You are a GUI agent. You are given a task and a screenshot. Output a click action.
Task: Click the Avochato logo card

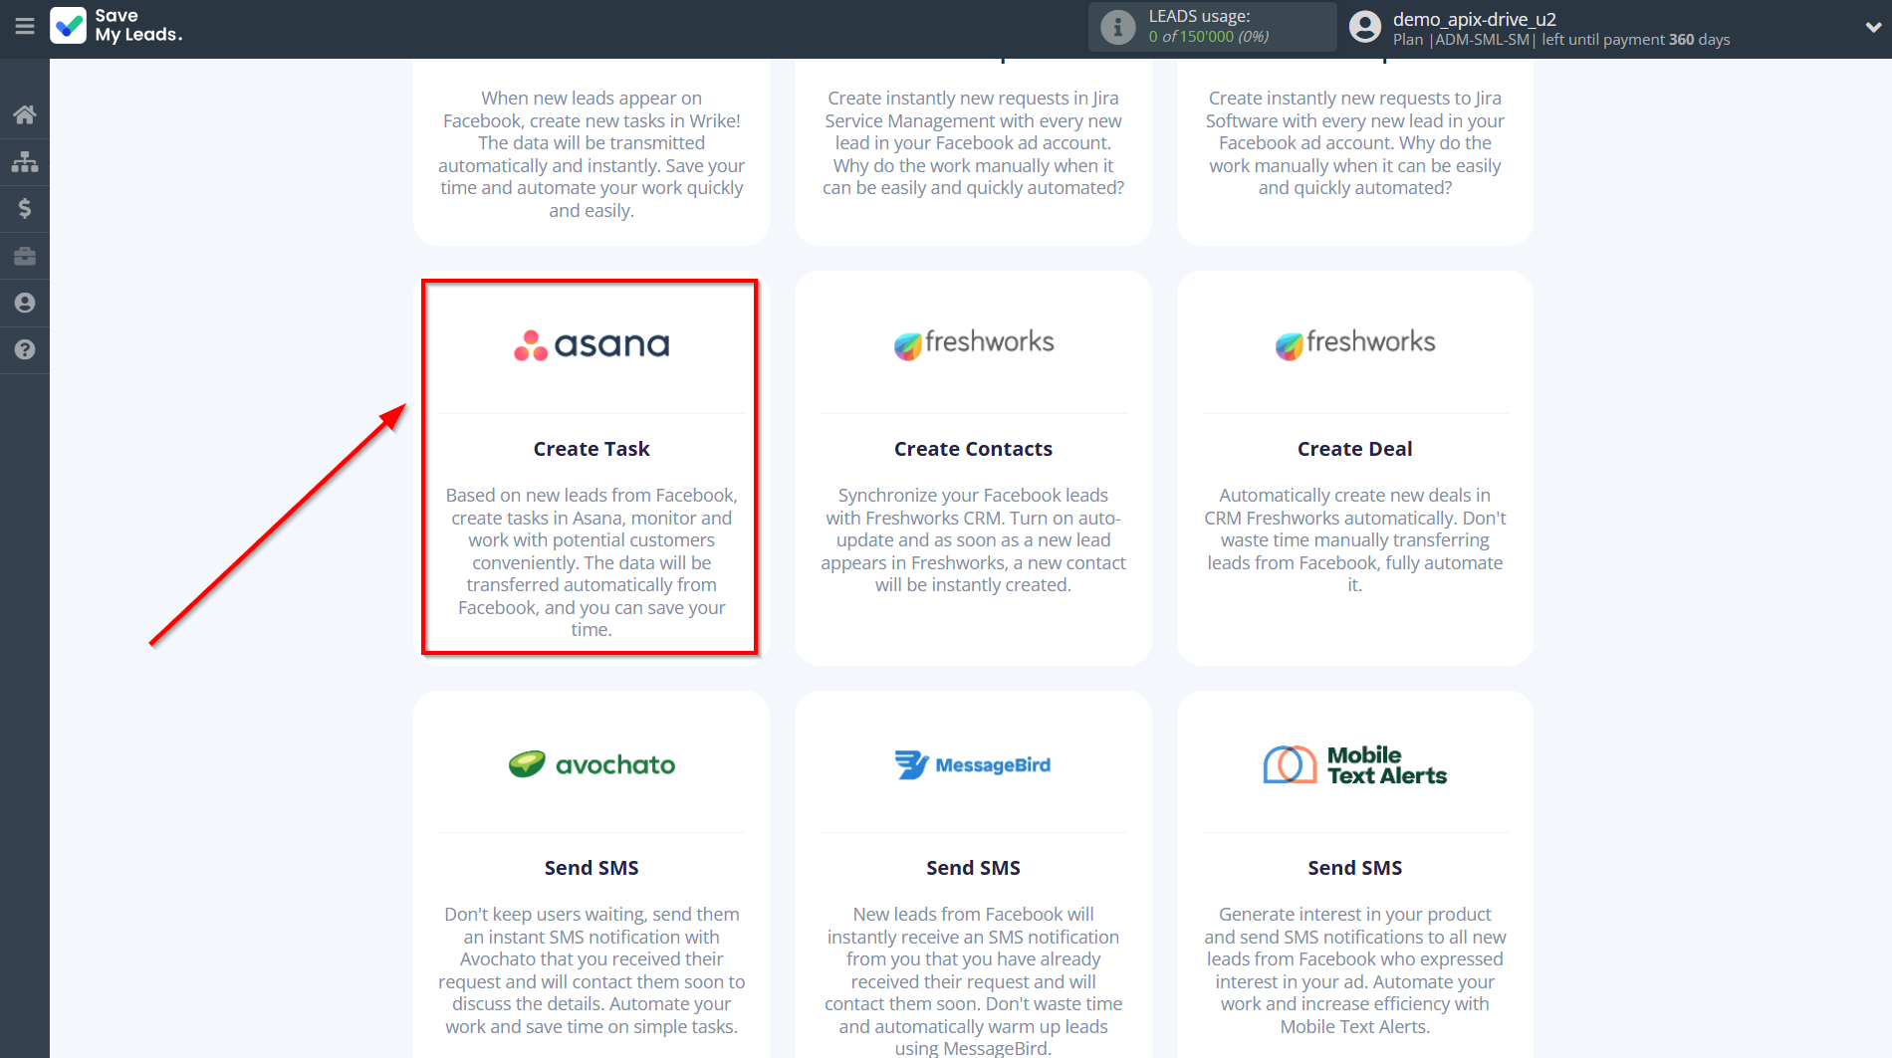(x=591, y=764)
